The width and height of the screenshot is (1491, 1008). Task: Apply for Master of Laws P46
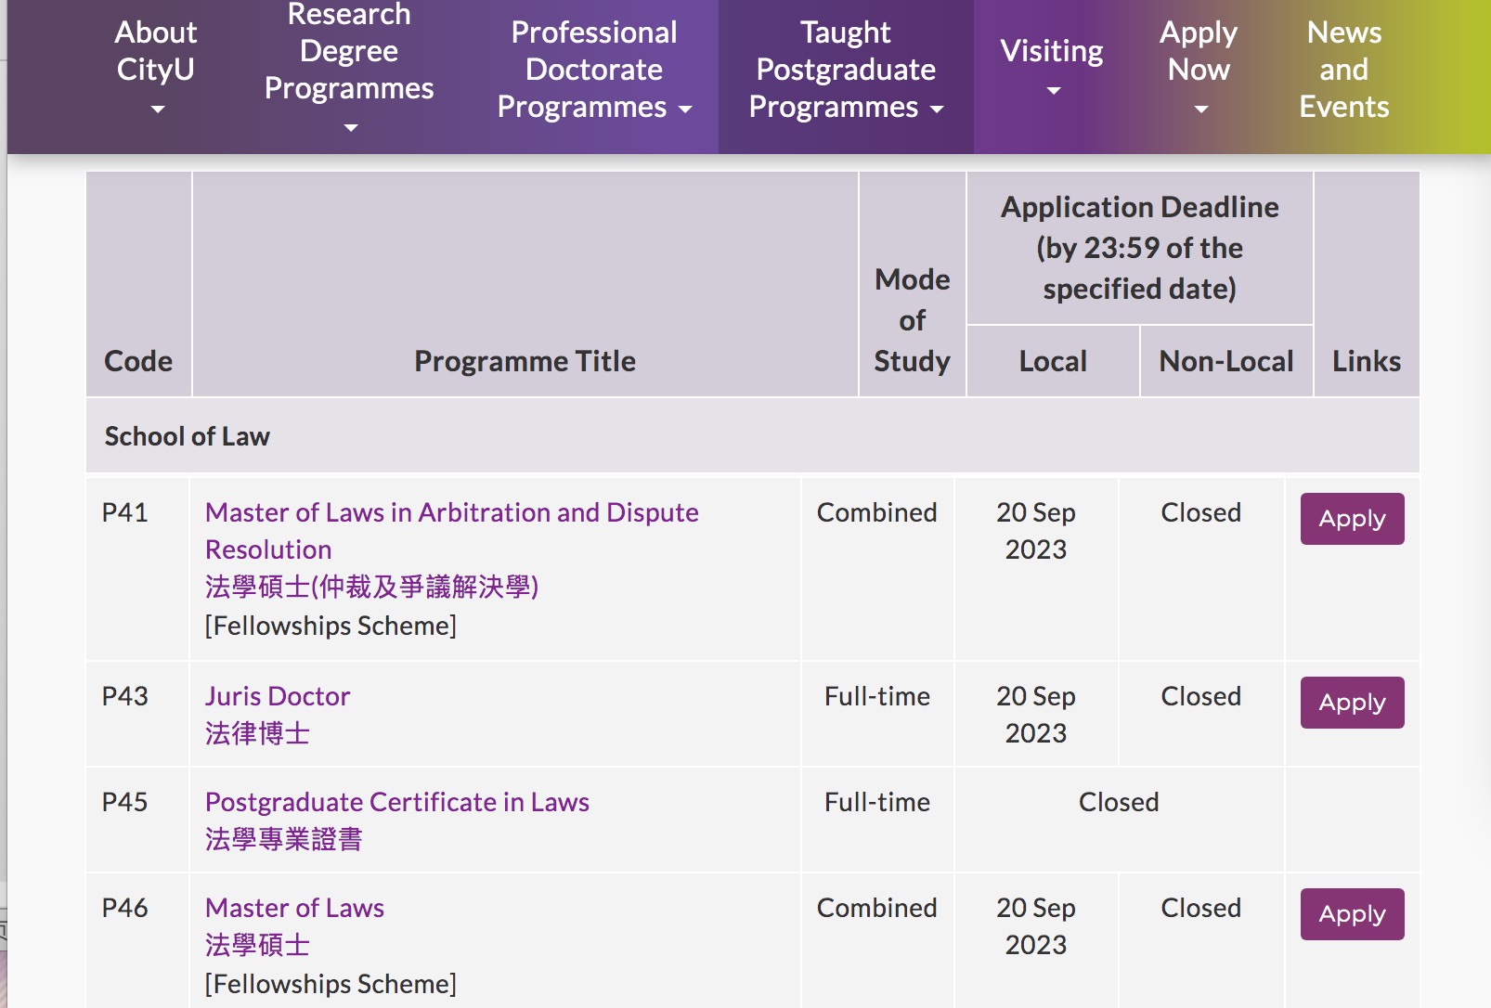pos(1352,914)
